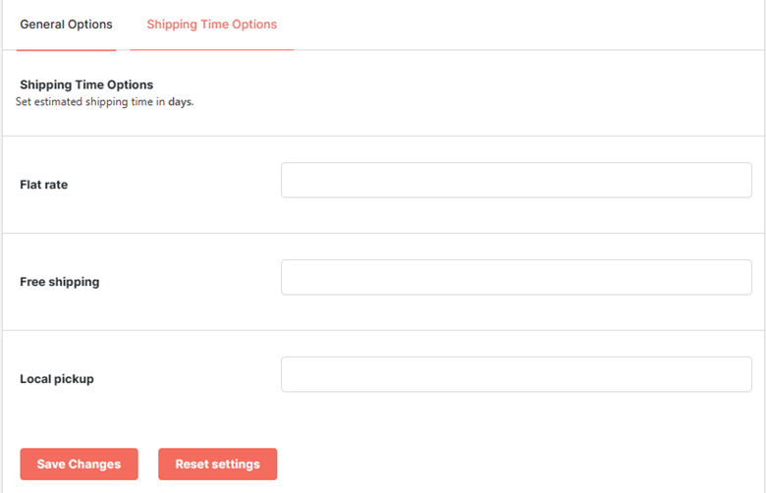Switch to the General Options tab
Viewport: 766px width, 493px height.
66,25
